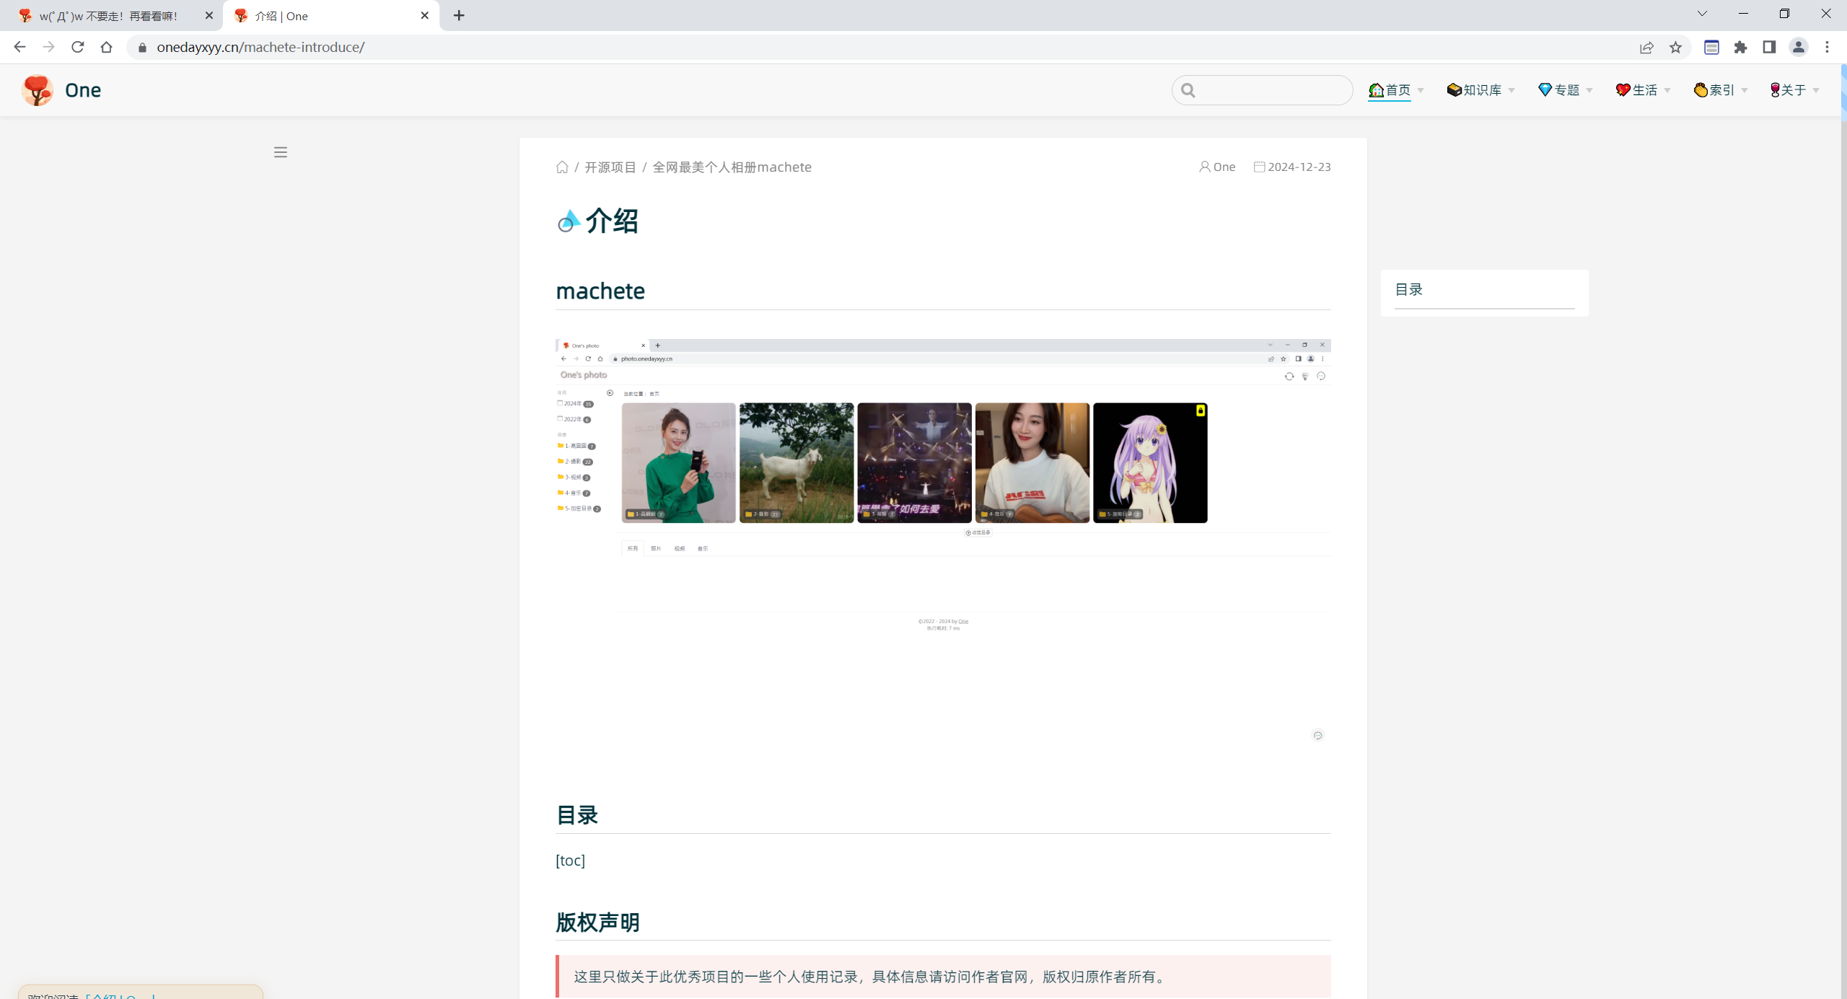Click the comment bubble icon below screenshot
Image resolution: width=1847 pixels, height=999 pixels.
(x=1317, y=735)
